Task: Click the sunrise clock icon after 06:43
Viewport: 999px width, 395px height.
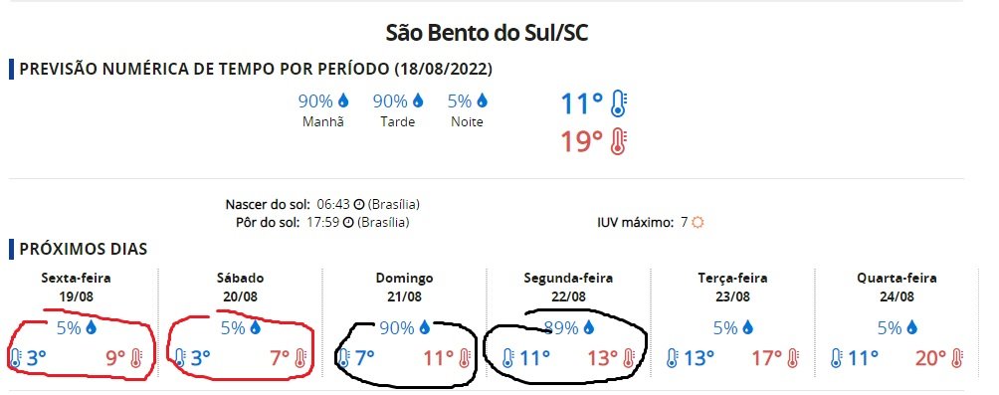Action: [358, 205]
